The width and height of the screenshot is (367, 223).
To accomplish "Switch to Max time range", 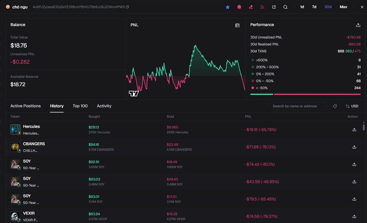I will 343,7.
